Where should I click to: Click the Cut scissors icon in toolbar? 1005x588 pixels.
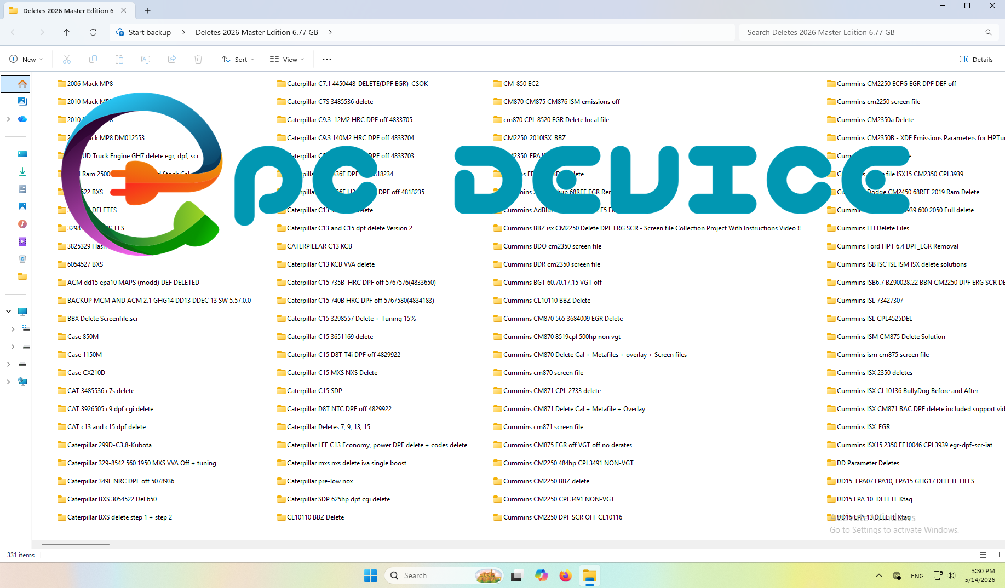pyautogui.click(x=67, y=59)
